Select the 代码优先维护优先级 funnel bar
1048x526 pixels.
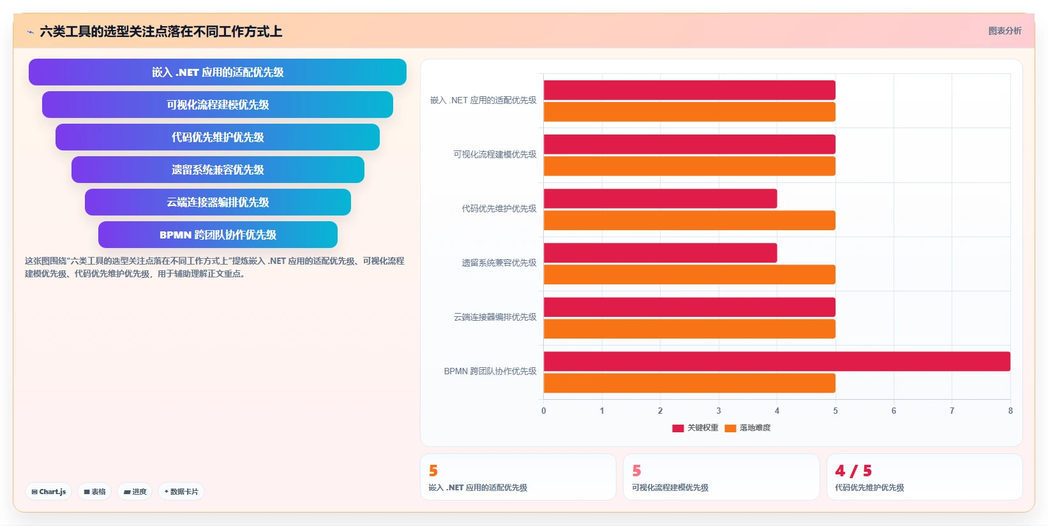pos(218,137)
